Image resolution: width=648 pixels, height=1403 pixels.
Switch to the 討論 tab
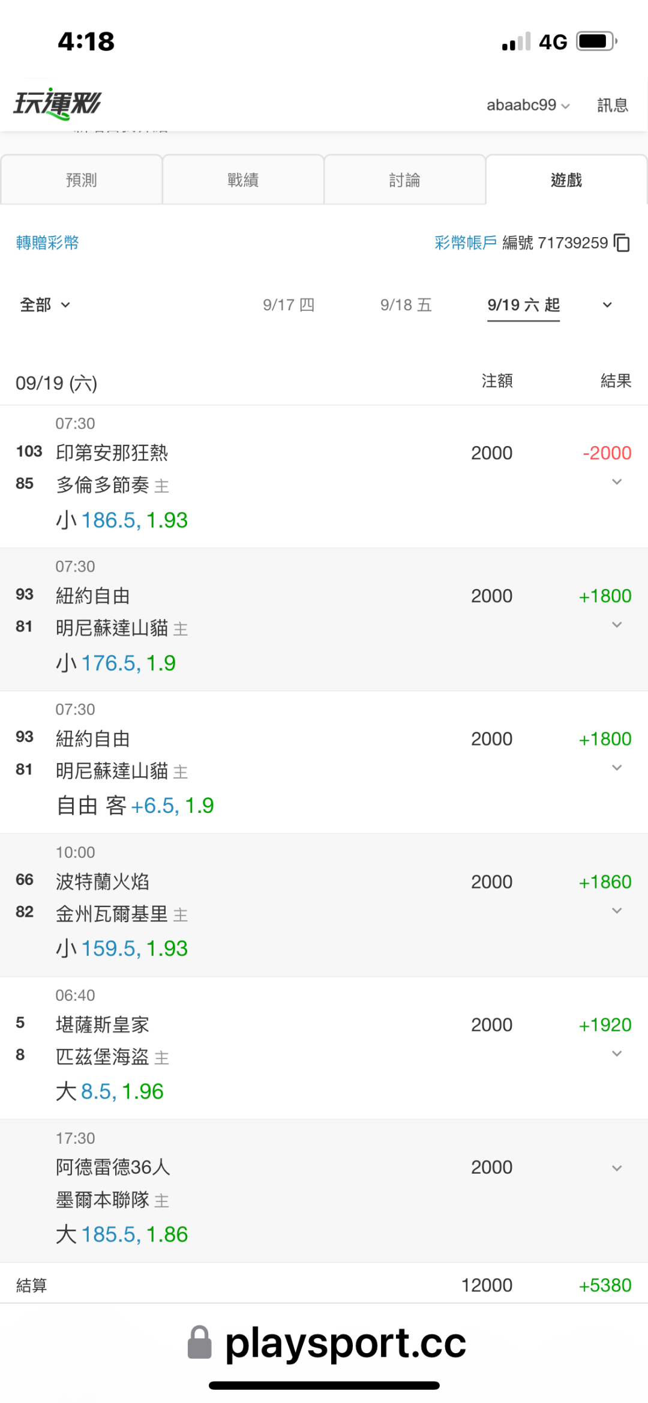point(405,180)
